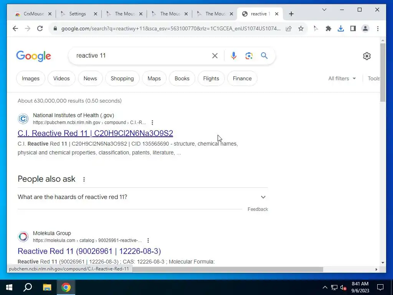Open more options for PubChem result
Screen dimensions: 393x295
tap(152, 123)
